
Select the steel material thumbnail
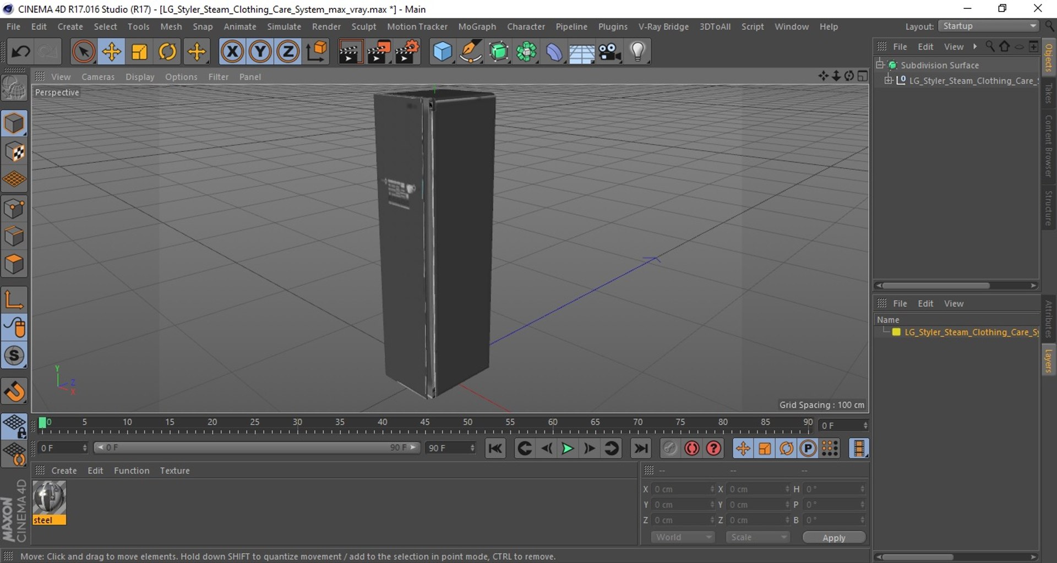49,502
